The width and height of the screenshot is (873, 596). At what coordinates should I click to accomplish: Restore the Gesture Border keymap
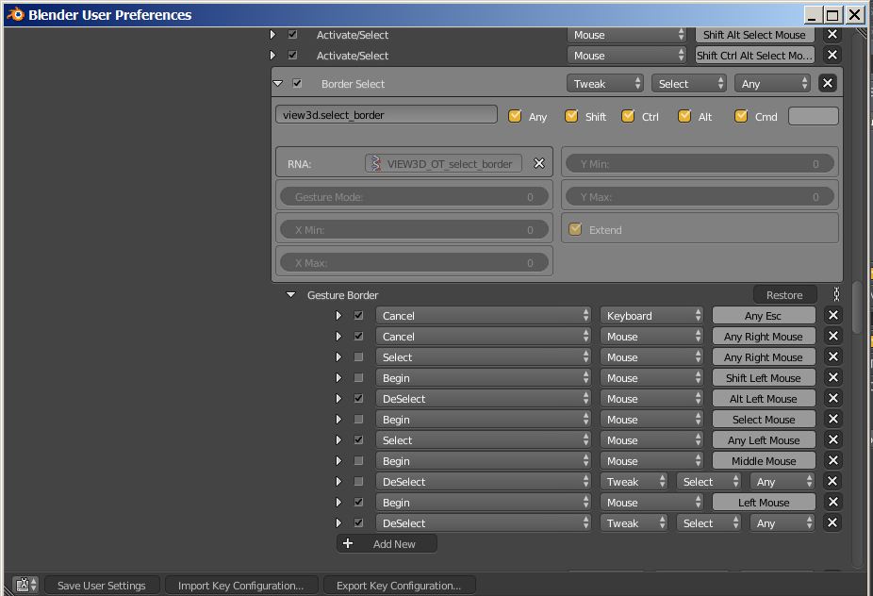pos(784,294)
